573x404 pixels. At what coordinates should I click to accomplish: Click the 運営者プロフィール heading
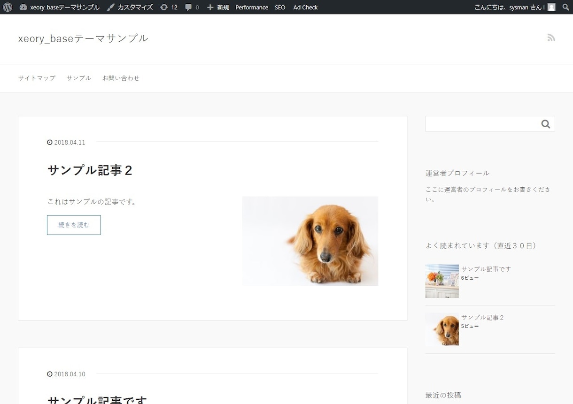tap(457, 173)
